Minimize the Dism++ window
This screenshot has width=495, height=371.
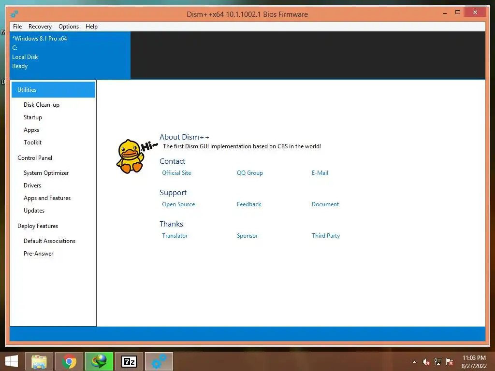pyautogui.click(x=445, y=13)
